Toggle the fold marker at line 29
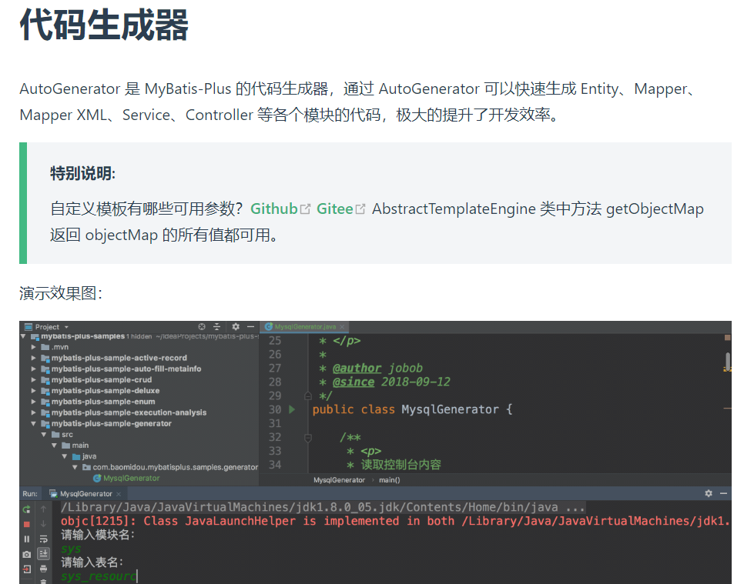 coord(308,395)
